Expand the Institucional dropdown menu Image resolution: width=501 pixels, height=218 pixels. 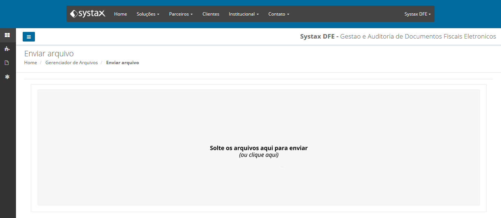244,14
